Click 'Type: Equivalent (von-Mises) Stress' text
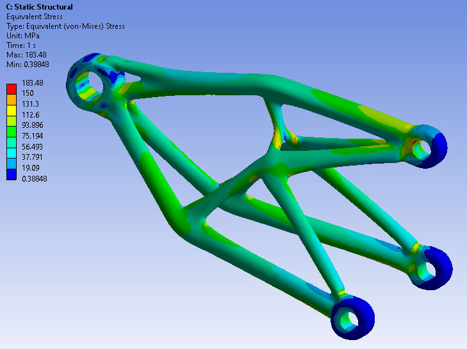Image resolution: width=467 pixels, height=349 pixels. point(65,26)
